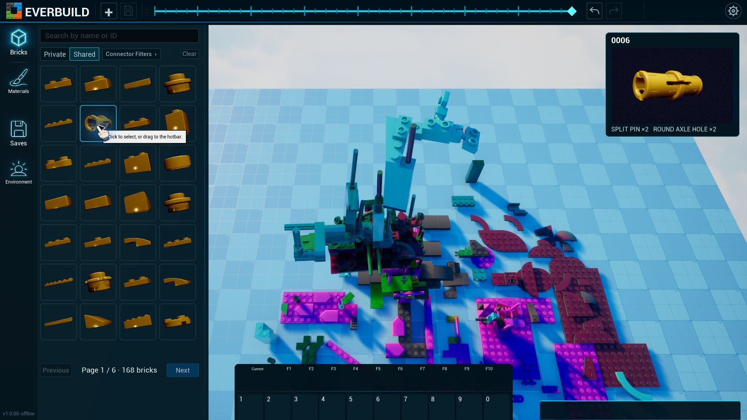Click the SPLIT PIN ×2 connector label
Image resolution: width=747 pixels, height=420 pixels.
(630, 129)
